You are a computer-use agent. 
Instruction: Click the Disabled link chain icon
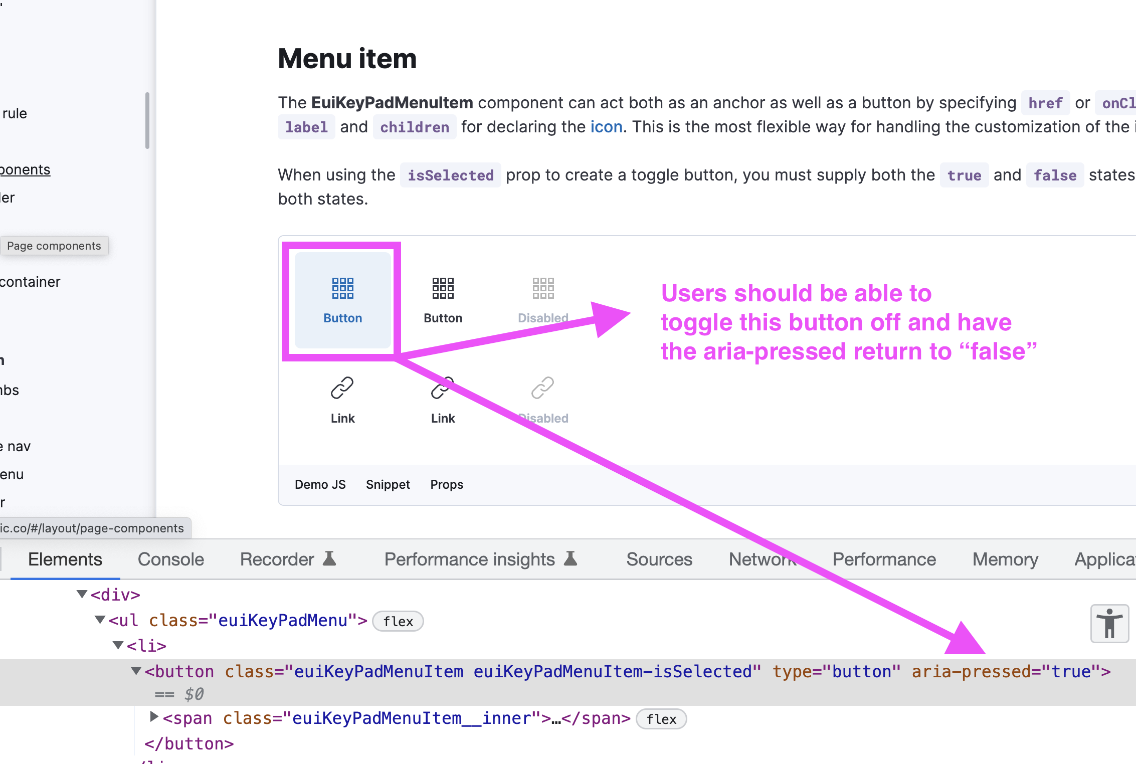click(x=542, y=388)
